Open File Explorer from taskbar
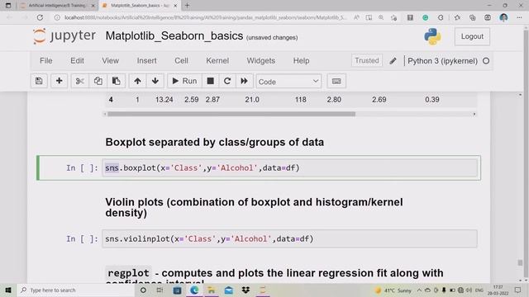The height and width of the screenshot is (297, 529). click(x=212, y=290)
